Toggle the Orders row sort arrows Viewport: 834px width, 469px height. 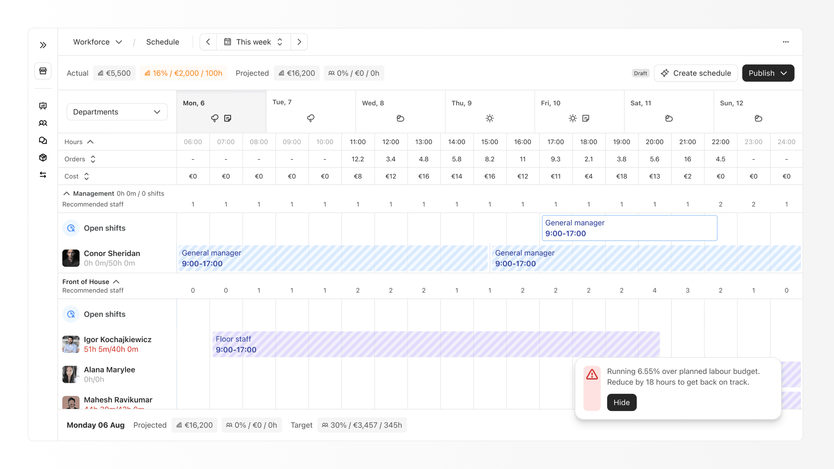pos(93,159)
